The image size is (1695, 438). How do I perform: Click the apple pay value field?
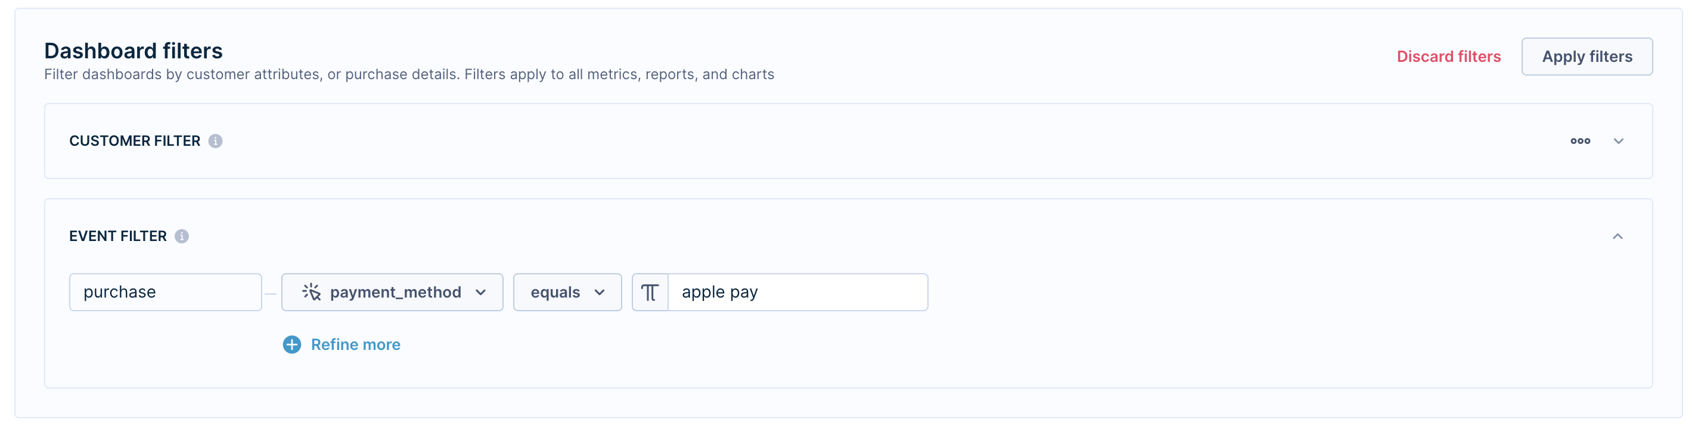[x=797, y=292]
